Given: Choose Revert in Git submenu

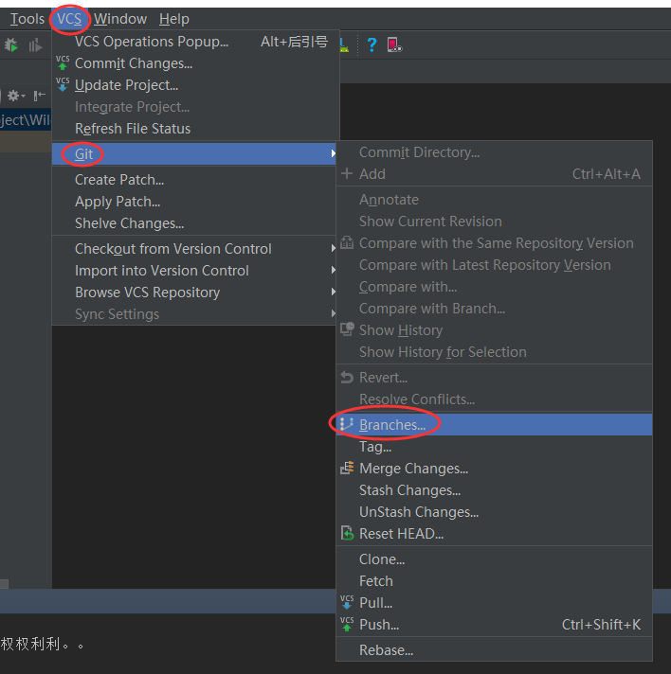Looking at the screenshot, I should [494, 378].
